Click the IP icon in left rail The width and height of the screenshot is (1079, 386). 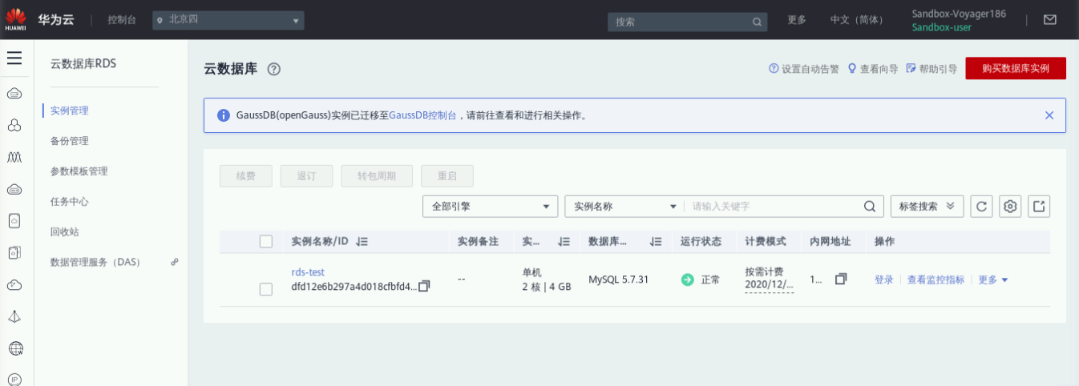[x=14, y=379]
